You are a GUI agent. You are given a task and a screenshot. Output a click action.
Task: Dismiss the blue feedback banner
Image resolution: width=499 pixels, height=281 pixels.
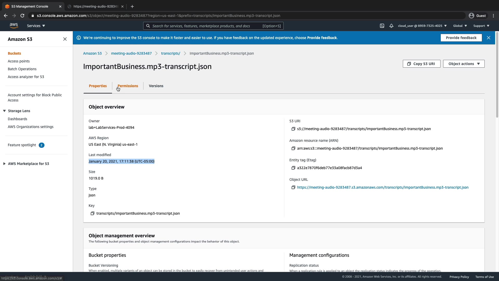488,38
